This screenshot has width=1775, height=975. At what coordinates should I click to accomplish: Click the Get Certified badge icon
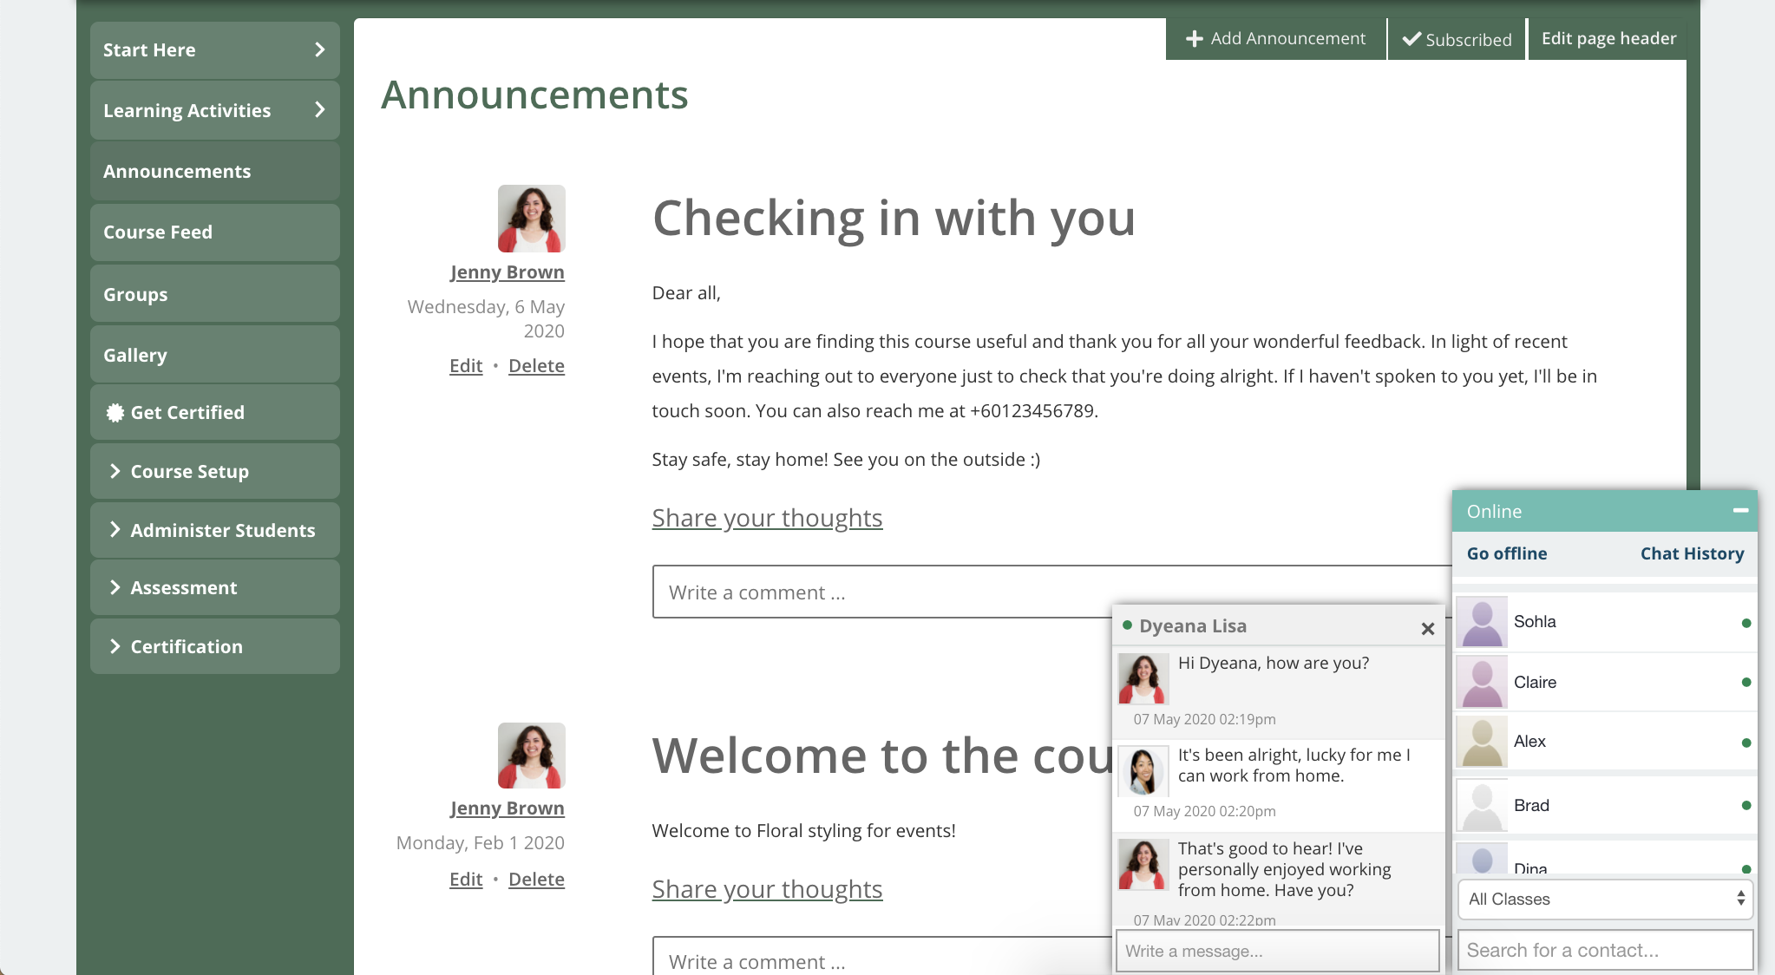[x=115, y=413]
